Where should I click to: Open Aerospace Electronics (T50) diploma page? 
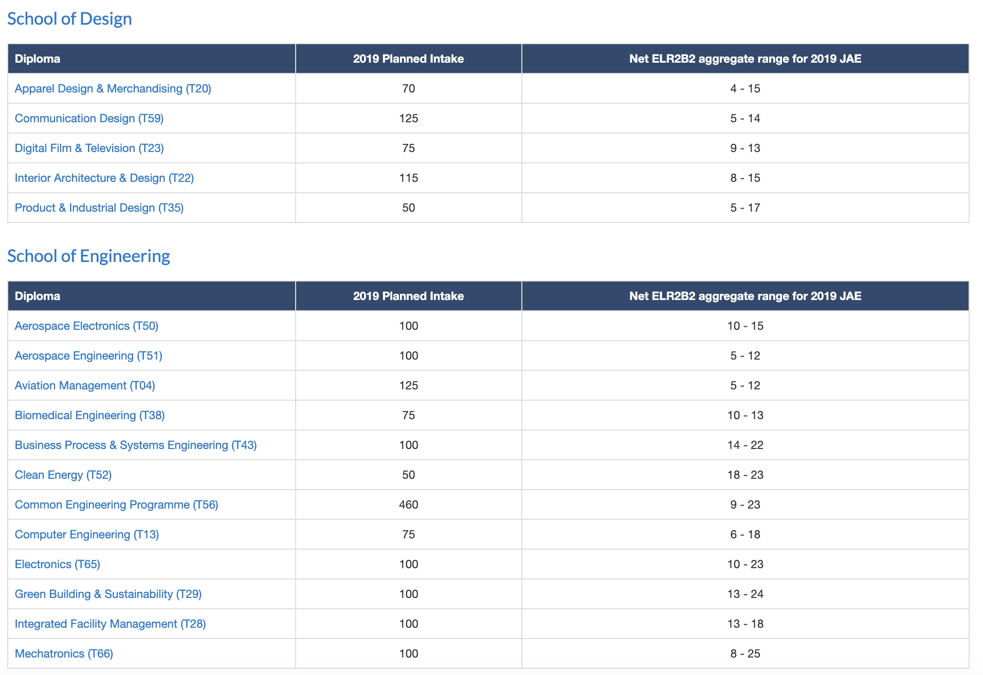pos(86,326)
